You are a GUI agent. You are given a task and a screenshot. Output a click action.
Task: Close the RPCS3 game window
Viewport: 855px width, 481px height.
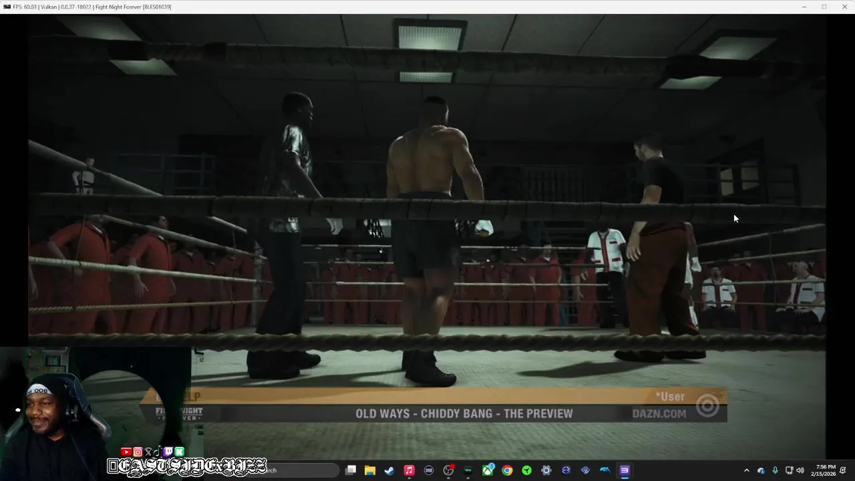844,7
